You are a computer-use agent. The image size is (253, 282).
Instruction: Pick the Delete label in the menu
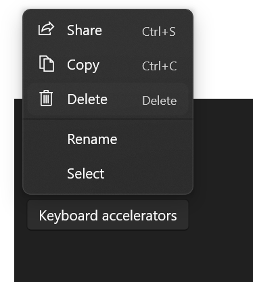coord(87,99)
